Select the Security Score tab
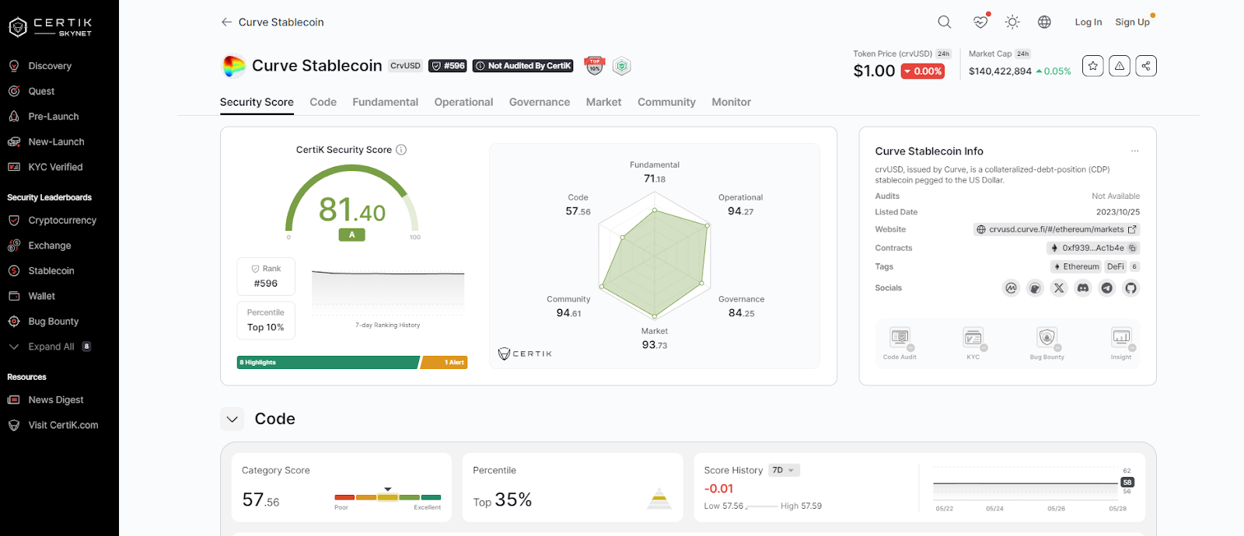 pos(257,102)
